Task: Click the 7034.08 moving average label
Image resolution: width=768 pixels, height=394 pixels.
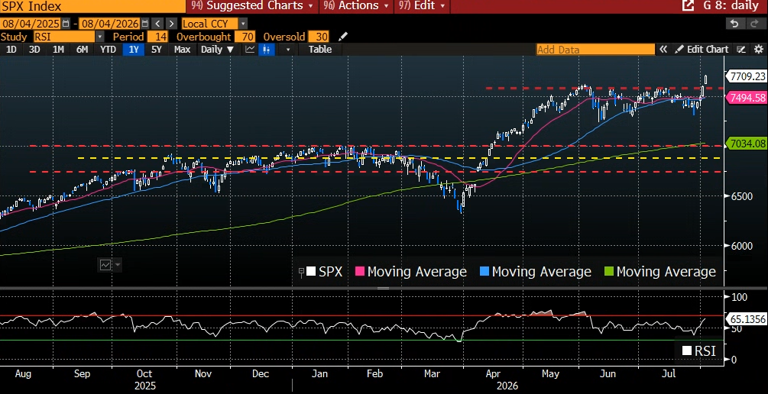Action: point(747,144)
